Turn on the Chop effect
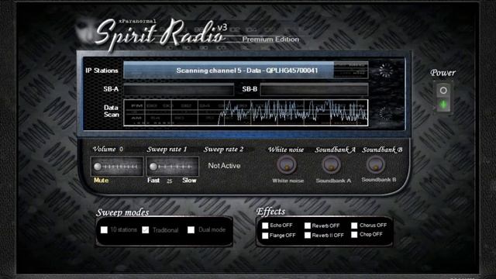Screen dimensions: 496x279 coord(354,235)
